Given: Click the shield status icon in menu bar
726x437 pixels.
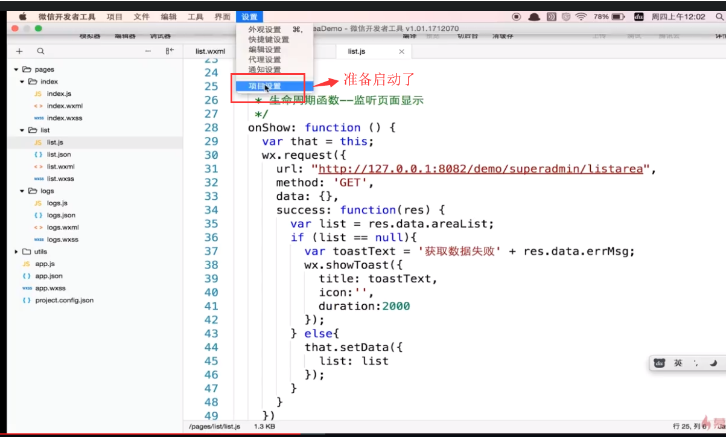Looking at the screenshot, I should 565,17.
